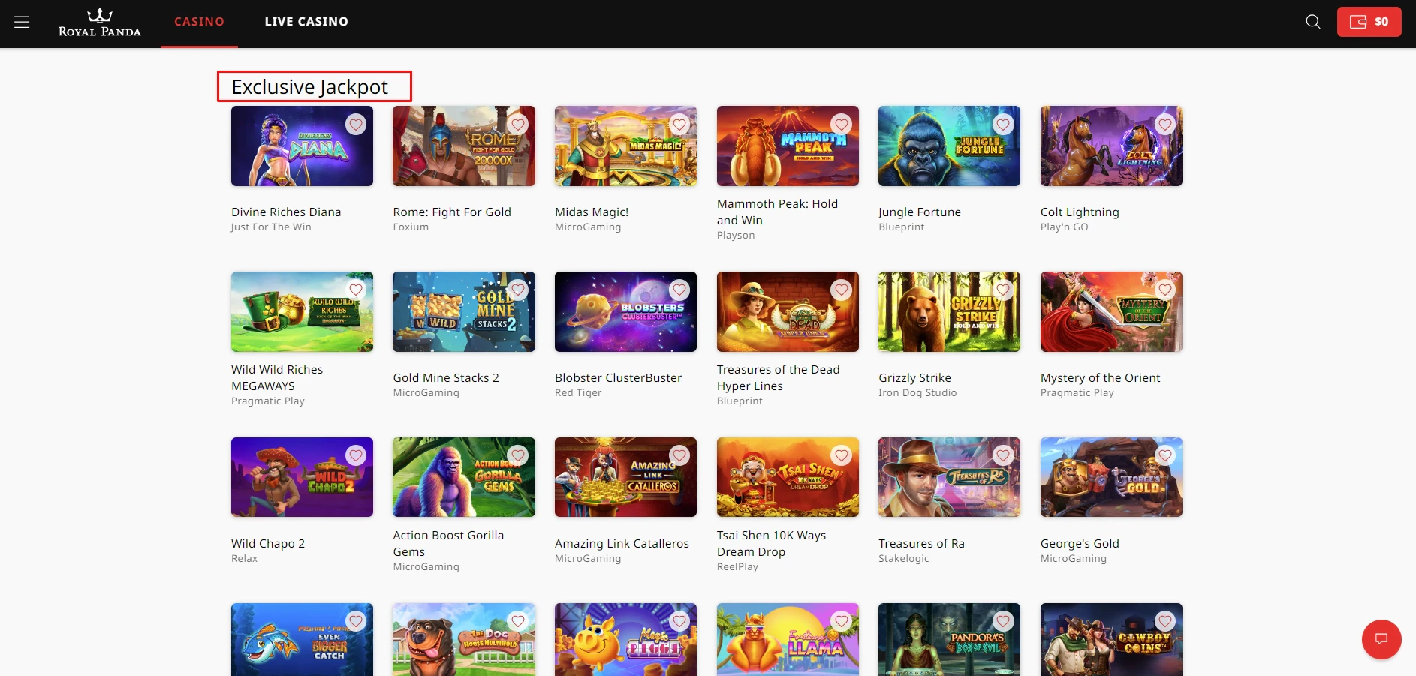This screenshot has height=676, width=1416.
Task: Heart the Even Bigger Catch game
Action: (x=356, y=621)
